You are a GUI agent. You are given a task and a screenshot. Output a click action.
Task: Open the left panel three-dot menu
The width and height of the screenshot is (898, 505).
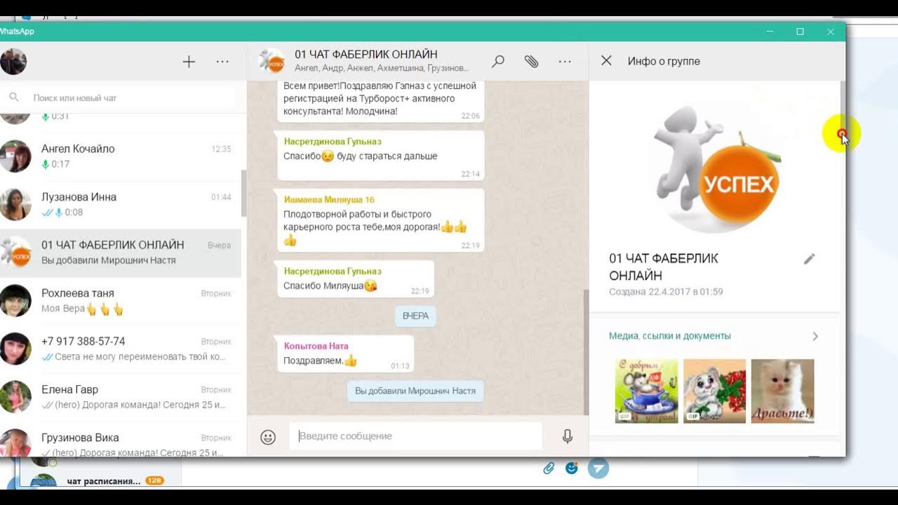pos(222,62)
